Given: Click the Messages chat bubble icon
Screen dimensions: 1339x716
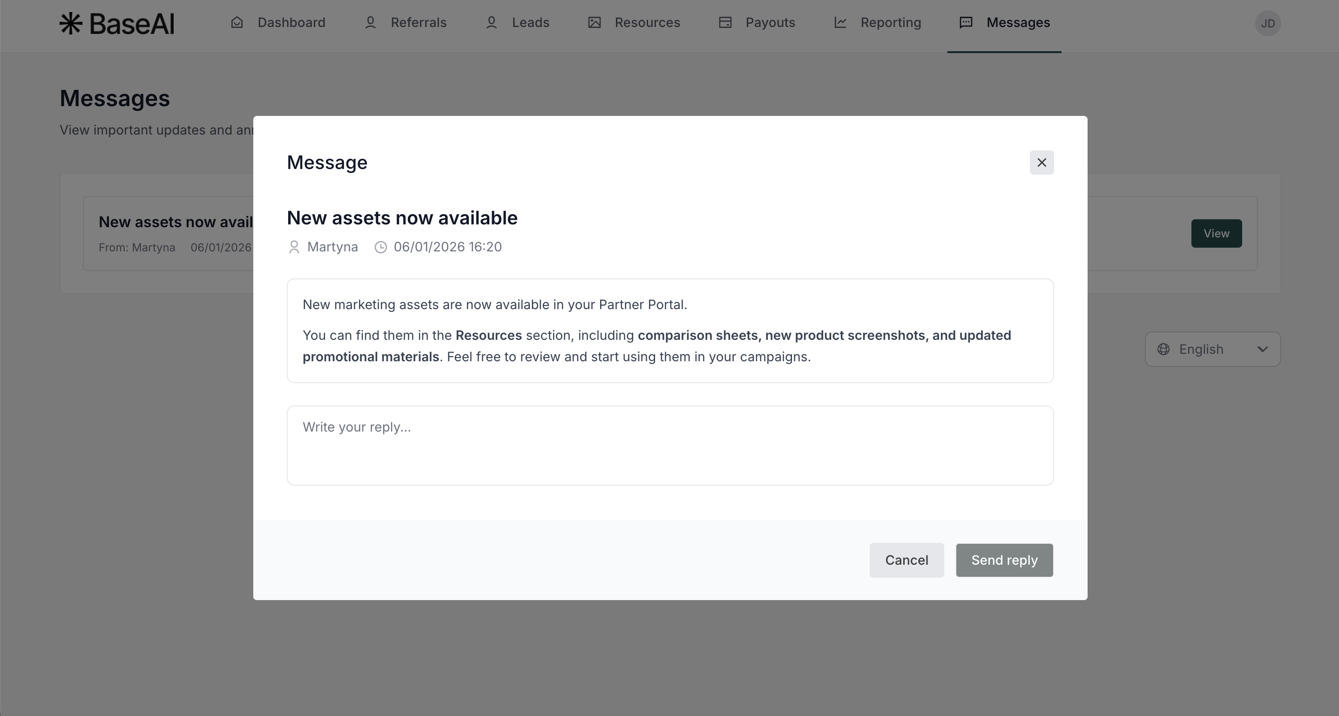Looking at the screenshot, I should [x=966, y=23].
